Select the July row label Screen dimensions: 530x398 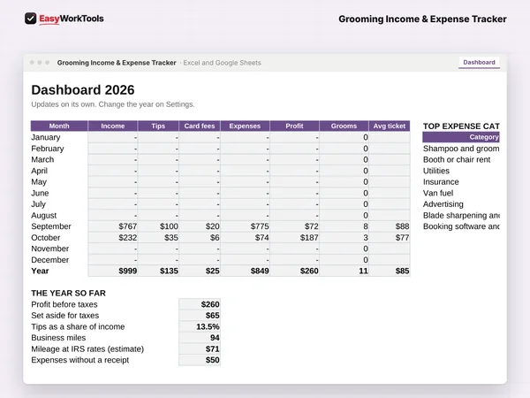38,204
